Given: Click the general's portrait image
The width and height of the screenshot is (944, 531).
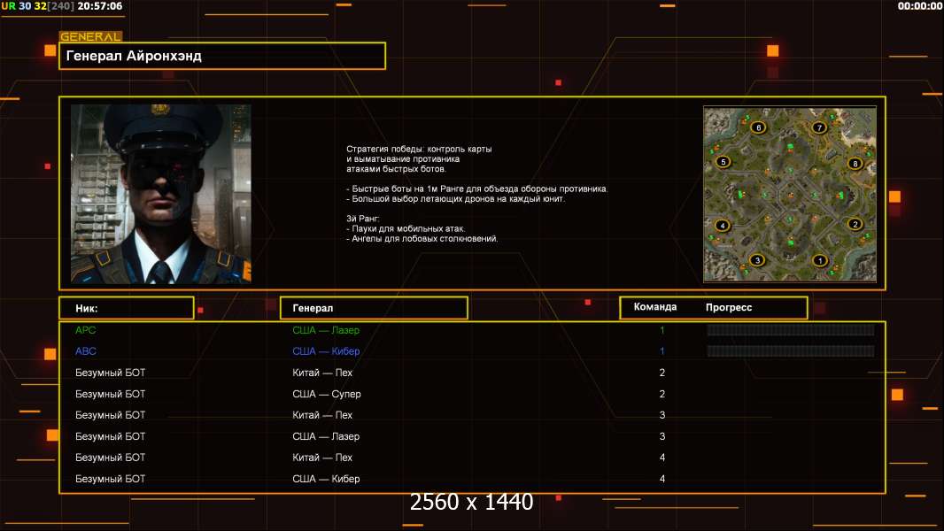Looking at the screenshot, I should tap(160, 193).
